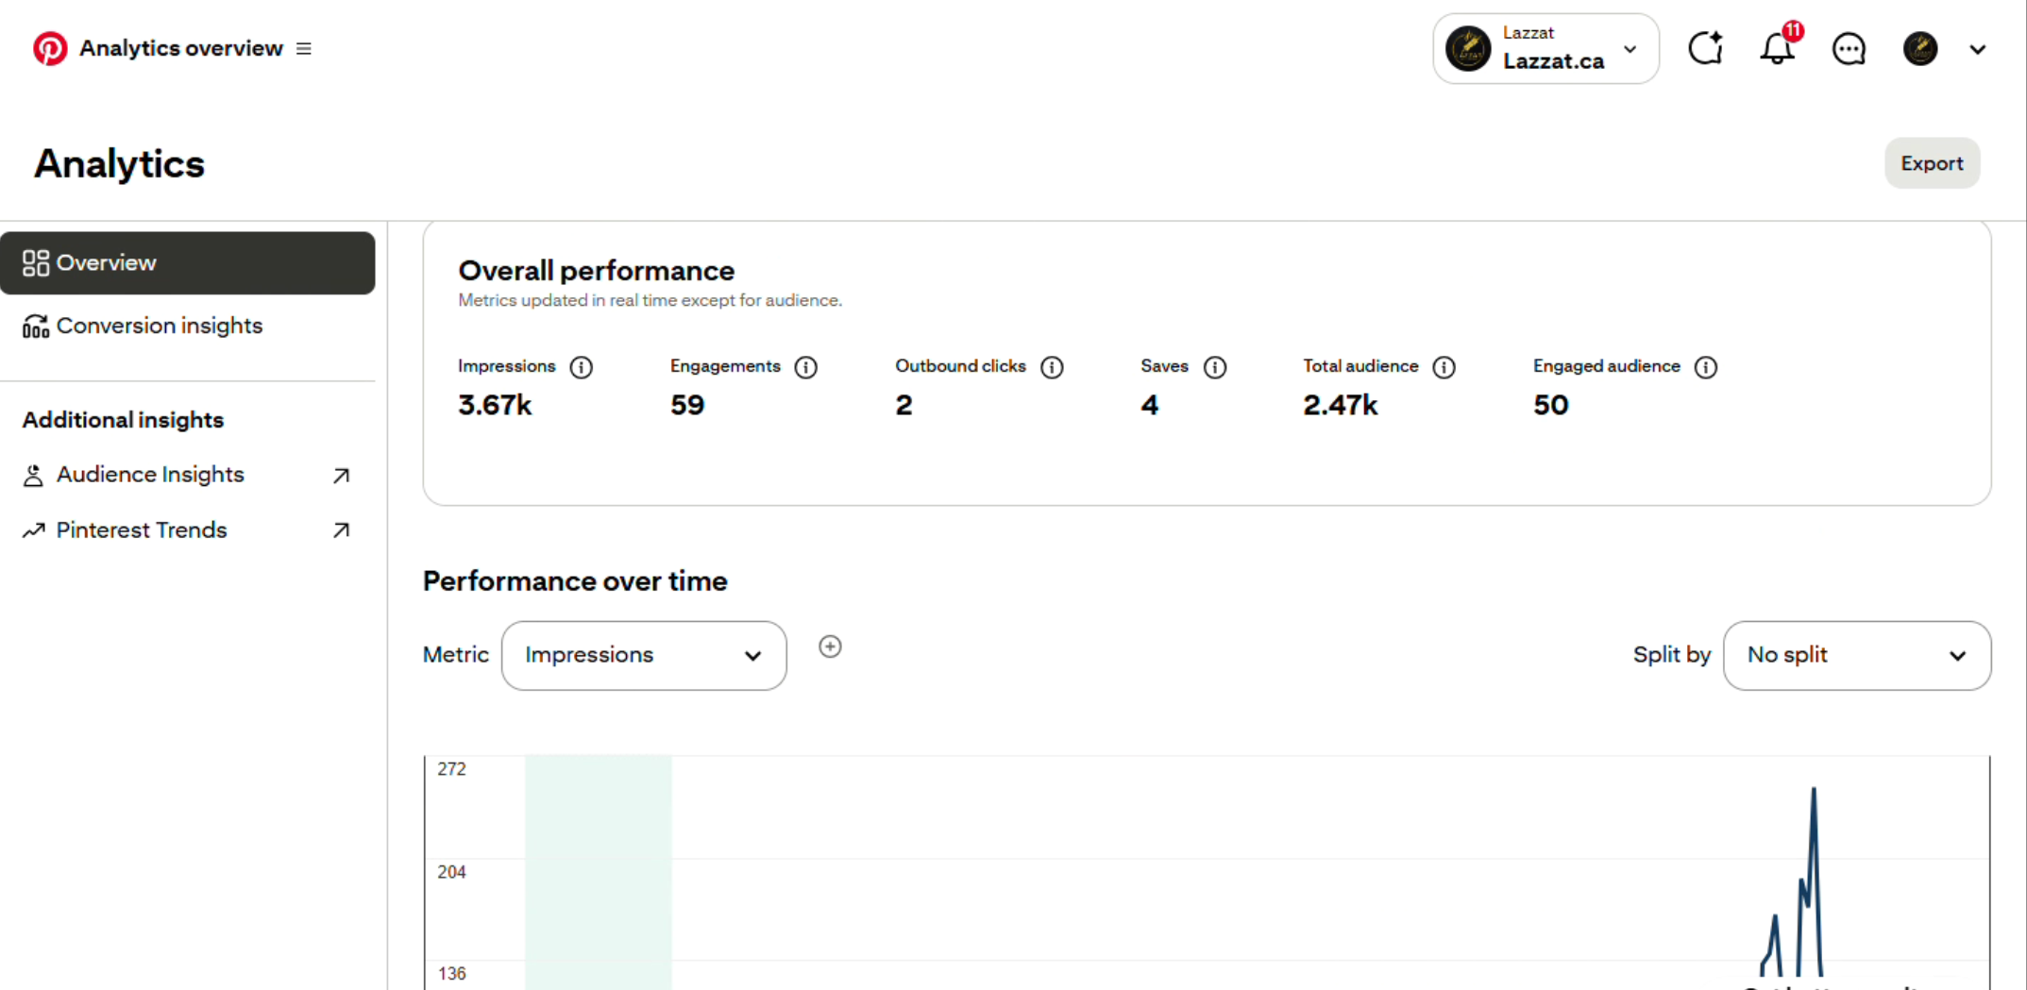This screenshot has height=990, width=2027.
Task: Open the messages chat bubble icon
Action: [x=1849, y=48]
